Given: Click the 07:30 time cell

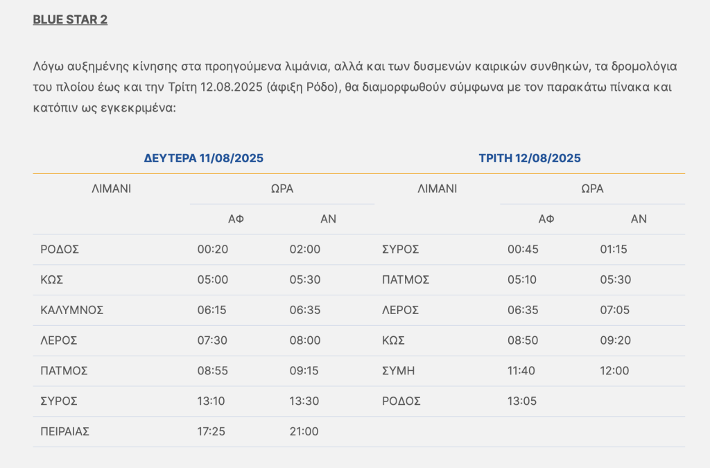Looking at the screenshot, I should click(212, 340).
